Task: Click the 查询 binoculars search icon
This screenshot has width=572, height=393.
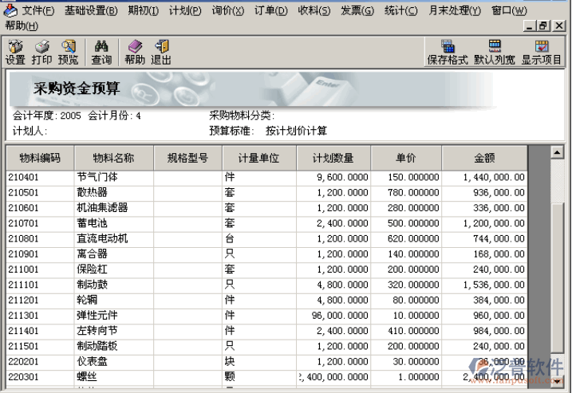Action: click(101, 53)
